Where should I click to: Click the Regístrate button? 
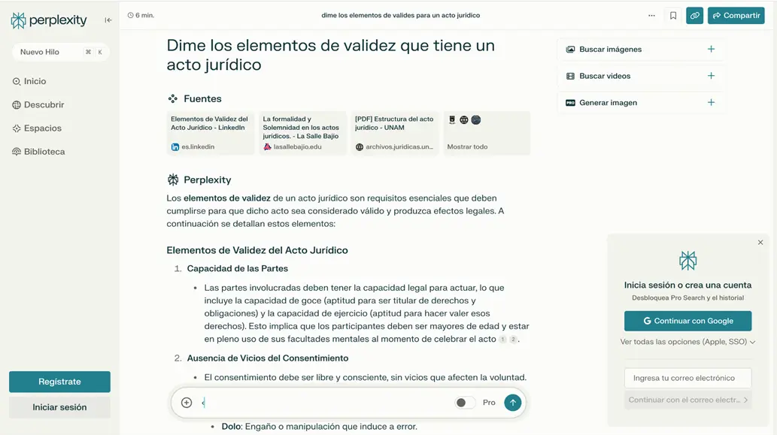[59, 382]
